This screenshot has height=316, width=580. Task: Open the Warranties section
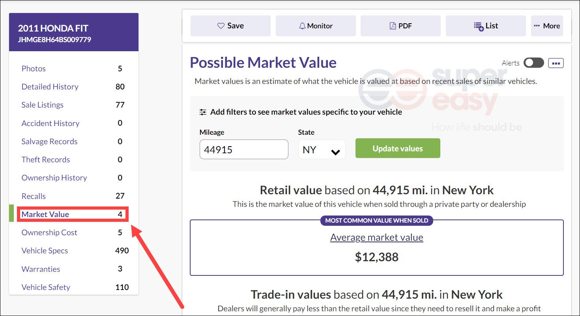click(41, 269)
